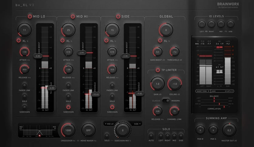Click the Sidechain Mix knob
This screenshot has width=254, height=147.
[x=123, y=130]
